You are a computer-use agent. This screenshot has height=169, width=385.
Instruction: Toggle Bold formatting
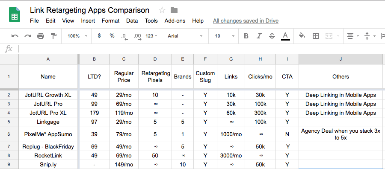(246, 36)
